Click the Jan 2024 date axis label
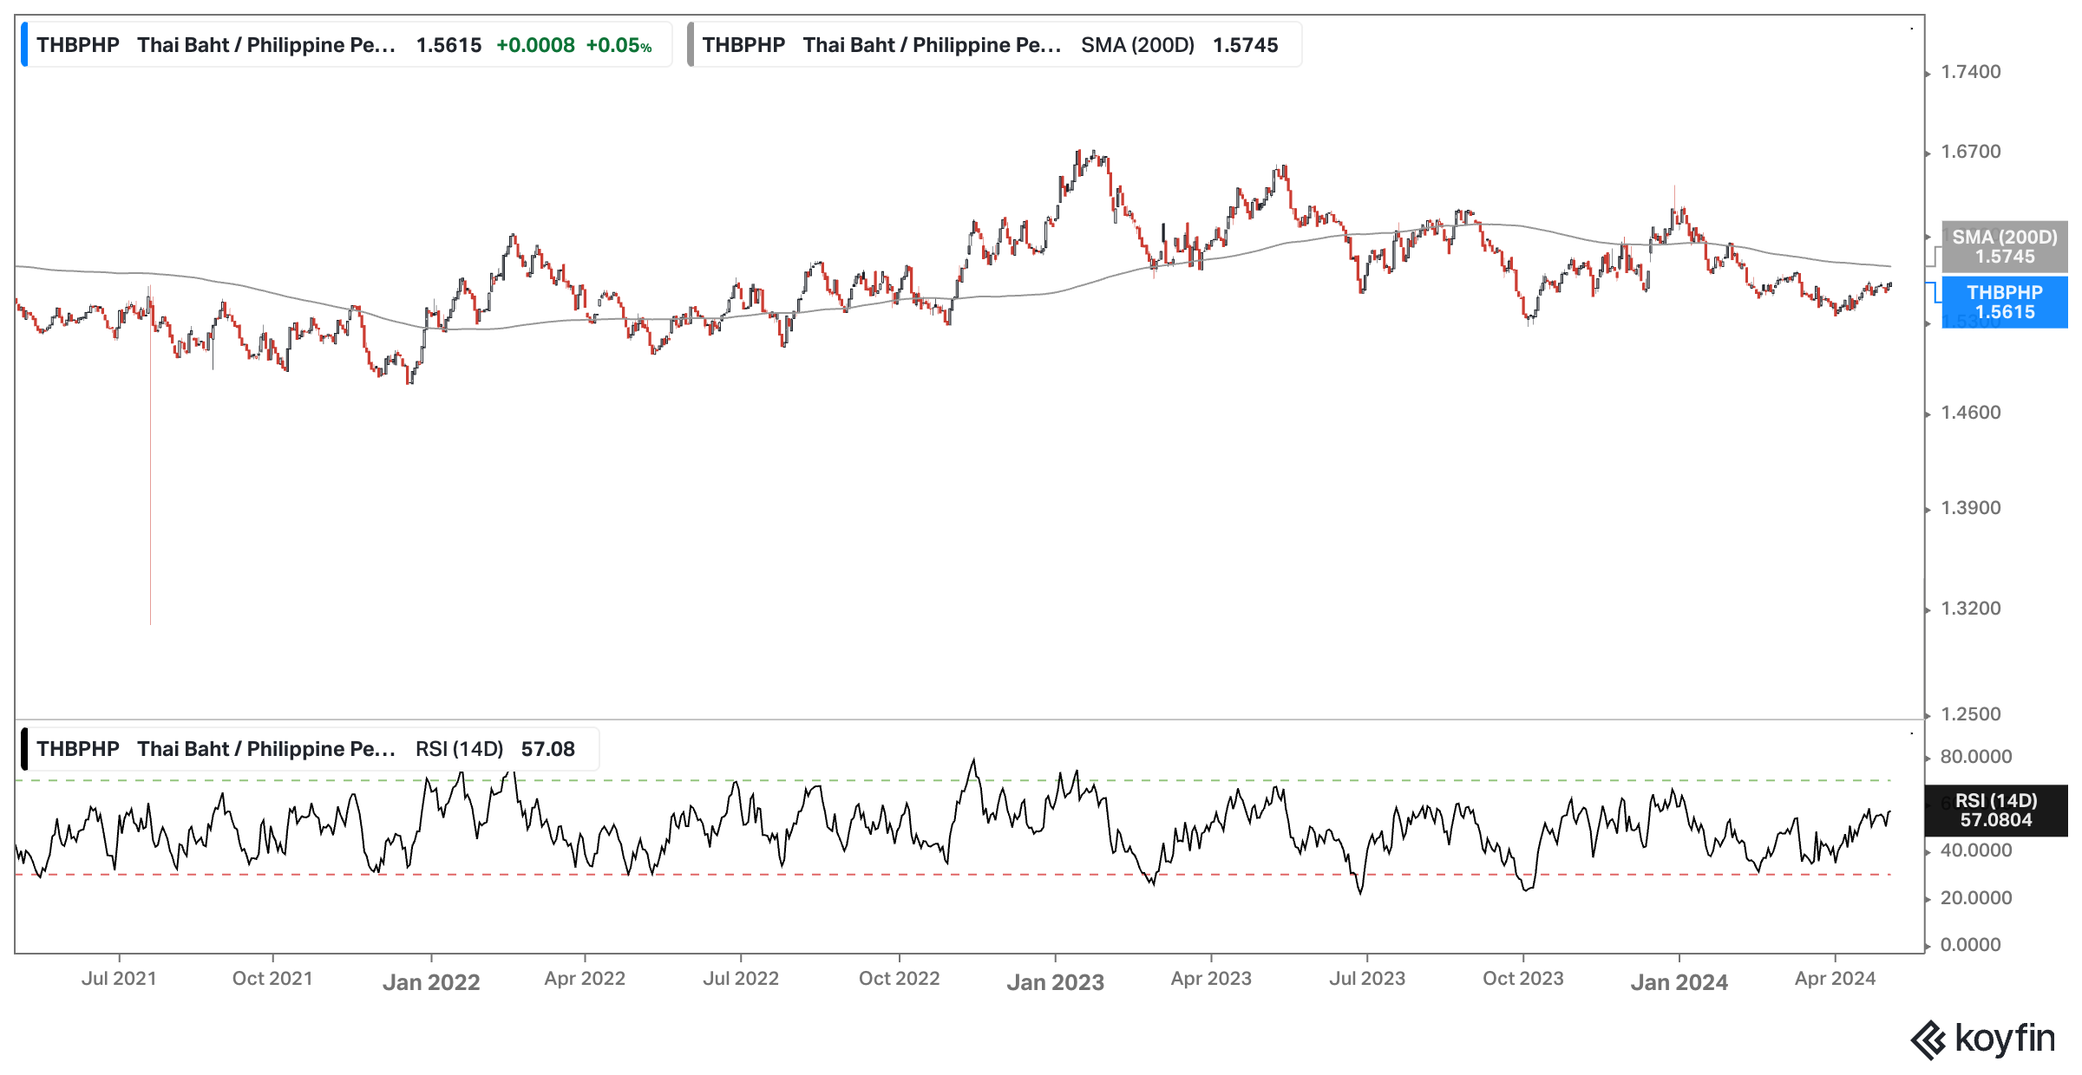This screenshot has width=2082, height=1075. pyautogui.click(x=1679, y=982)
